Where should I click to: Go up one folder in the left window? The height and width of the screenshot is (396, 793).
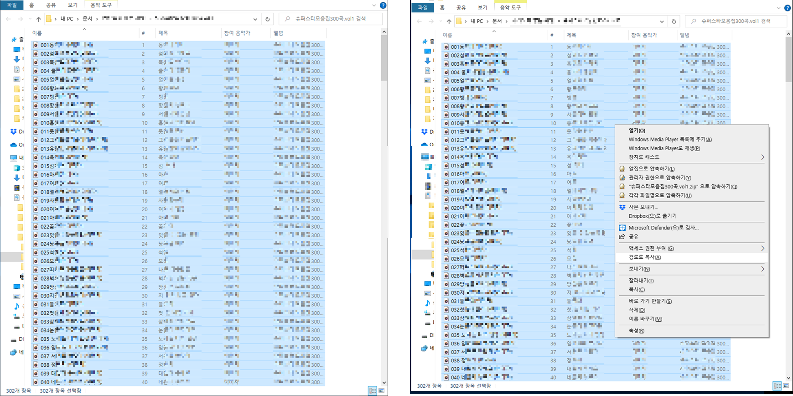(x=38, y=19)
